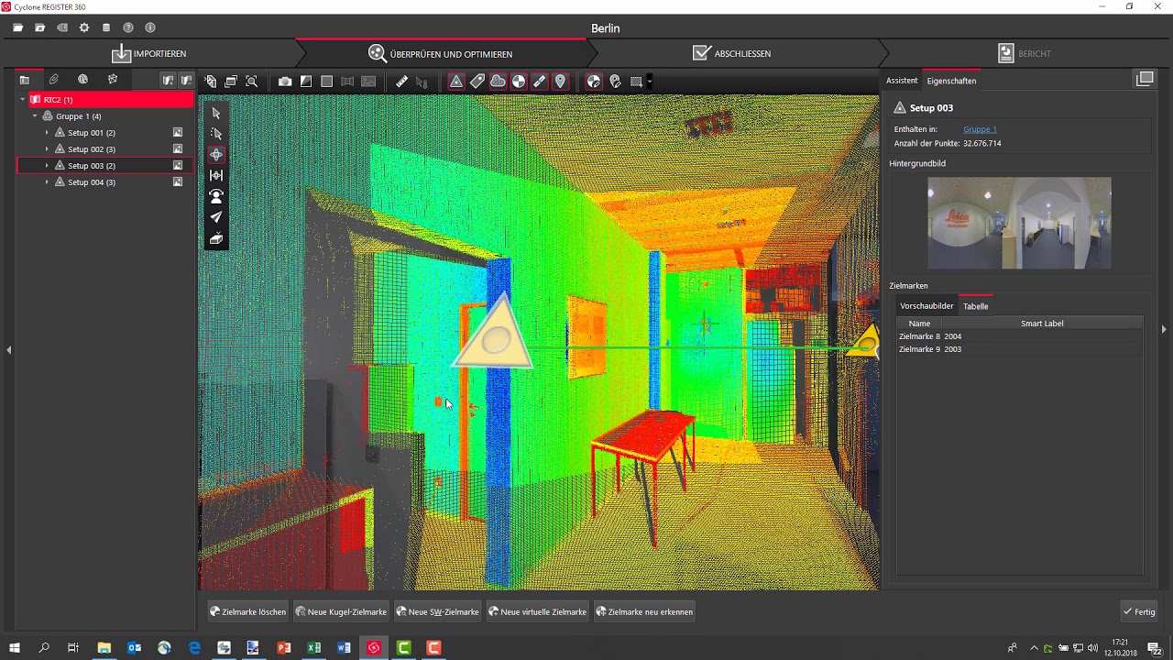Switch to the Assistent tab
The width and height of the screenshot is (1173, 660).
pyautogui.click(x=902, y=81)
